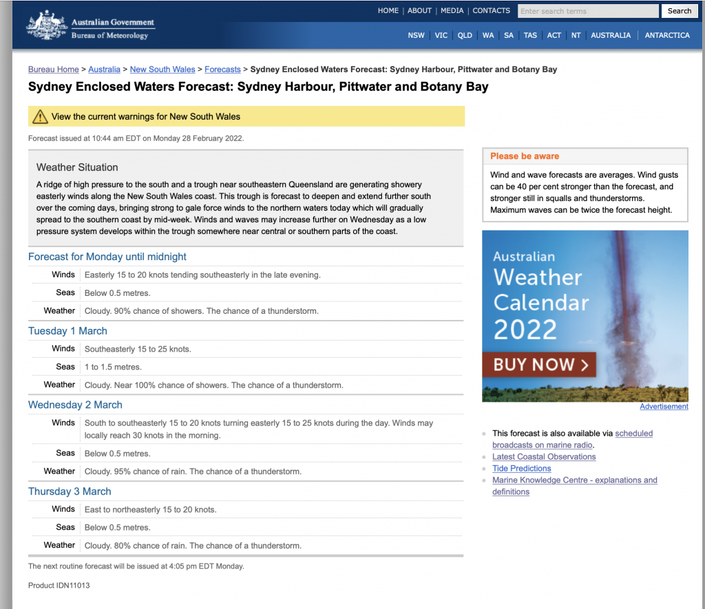Click 'Southeasterly 15 to 25 knots.' text
The width and height of the screenshot is (705, 609).
point(138,349)
